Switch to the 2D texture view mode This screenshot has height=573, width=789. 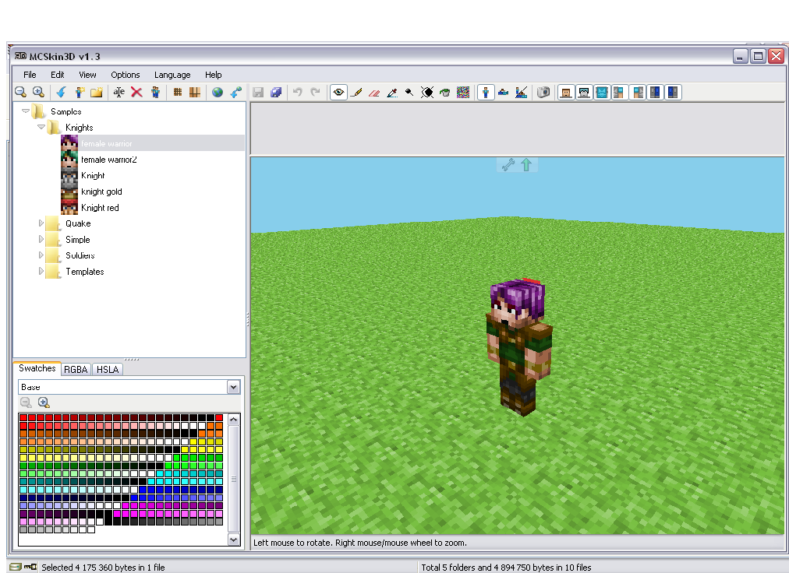[503, 92]
